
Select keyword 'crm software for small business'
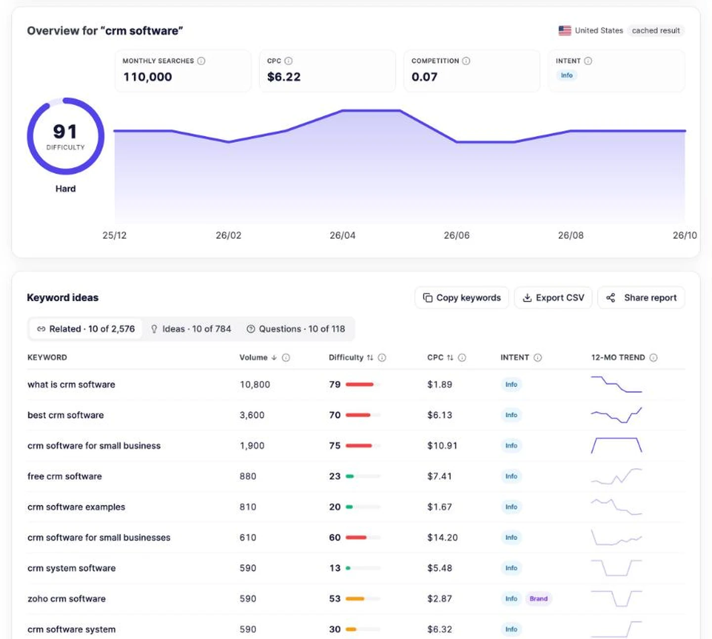coord(94,446)
